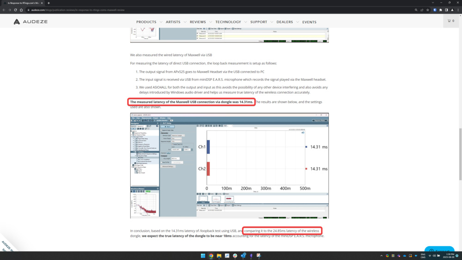The width and height of the screenshot is (462, 260).
Task: Open new browser tab with plus button
Action: coord(49,3)
